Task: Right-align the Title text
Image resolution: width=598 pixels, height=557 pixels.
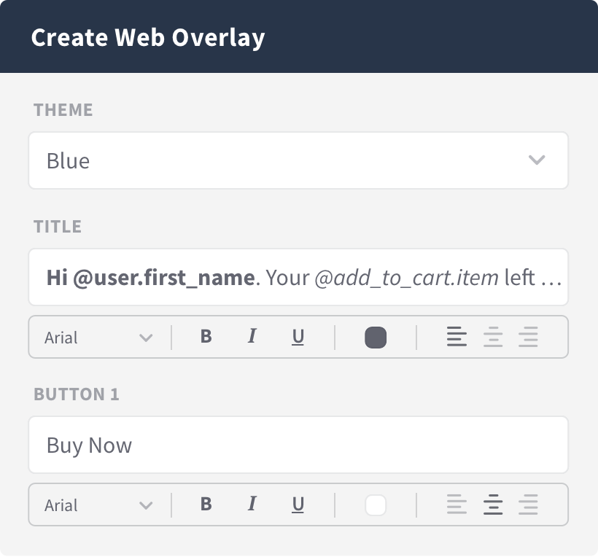Action: (x=528, y=337)
